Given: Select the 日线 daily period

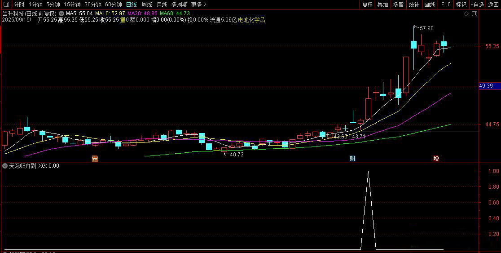Looking at the screenshot, I should (132, 4).
